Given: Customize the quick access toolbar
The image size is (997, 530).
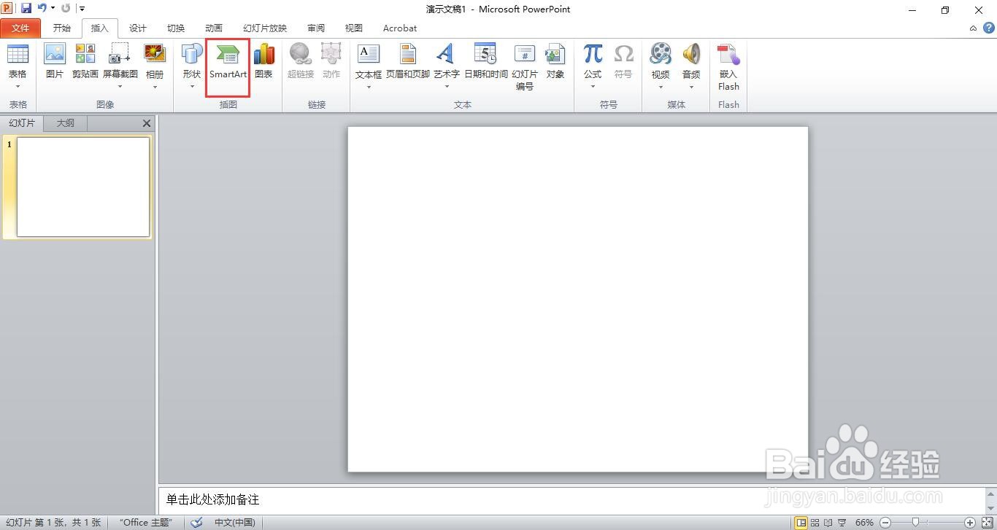Looking at the screenshot, I should tap(82, 9).
